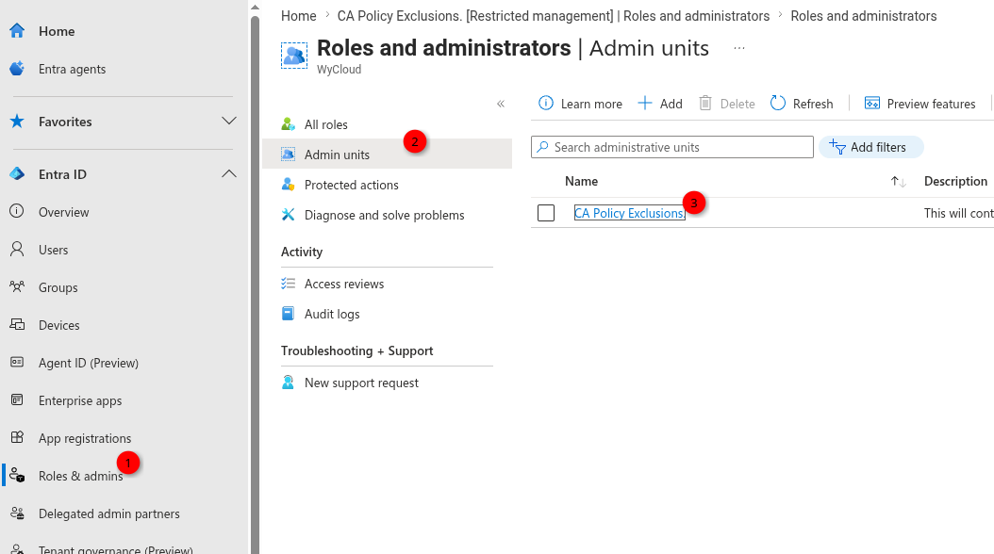Viewport: 994px width, 554px height.
Task: Collapse the side menu with double chevron
Action: (x=501, y=104)
